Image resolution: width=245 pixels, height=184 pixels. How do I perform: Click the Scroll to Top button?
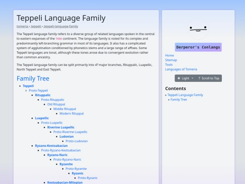209,78
